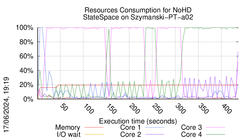Click the 200 x-axis tick label
Screen dimensions: 251x140
[x=135, y=109]
